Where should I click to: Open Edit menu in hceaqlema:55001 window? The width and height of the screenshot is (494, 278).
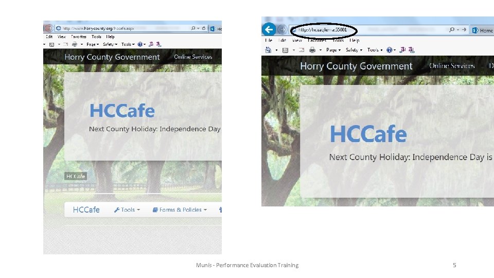click(283, 40)
